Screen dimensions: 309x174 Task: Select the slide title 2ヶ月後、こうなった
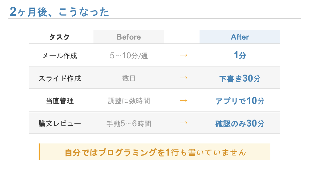pyautogui.click(x=59, y=12)
